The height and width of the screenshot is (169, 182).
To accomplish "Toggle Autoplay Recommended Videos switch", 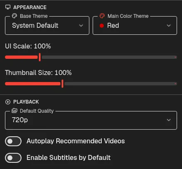I will 13,141.
